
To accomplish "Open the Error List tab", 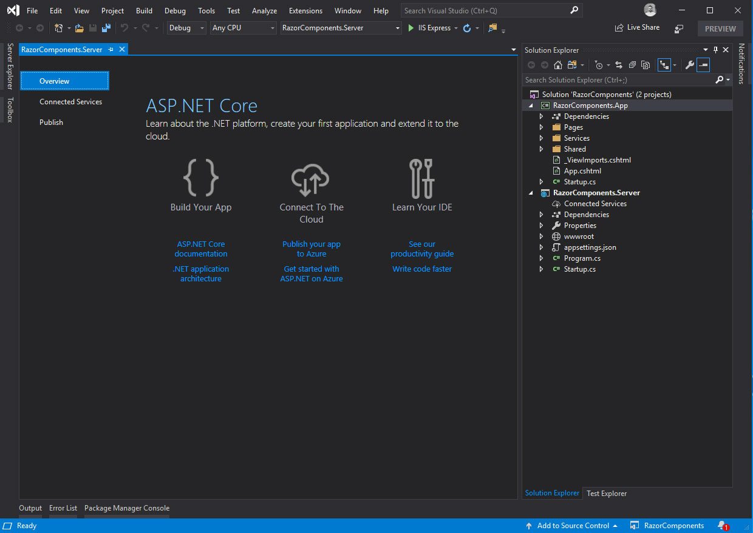I will tap(63, 508).
